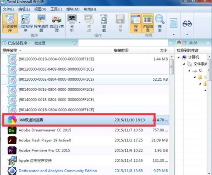
Task: Click the glasses view icon
Action: (x=187, y=24)
